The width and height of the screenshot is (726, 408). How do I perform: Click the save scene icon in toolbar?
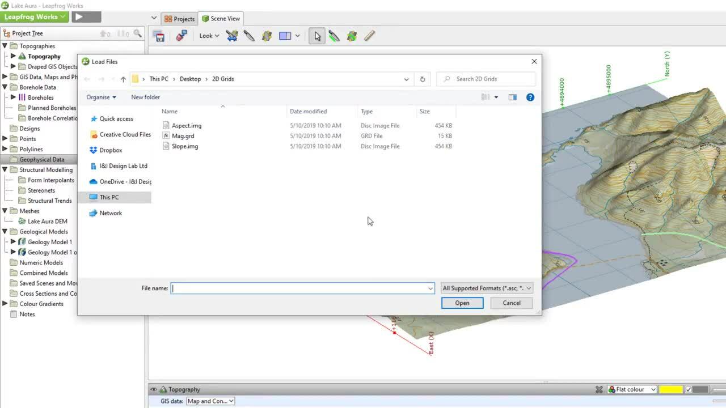pyautogui.click(x=159, y=36)
